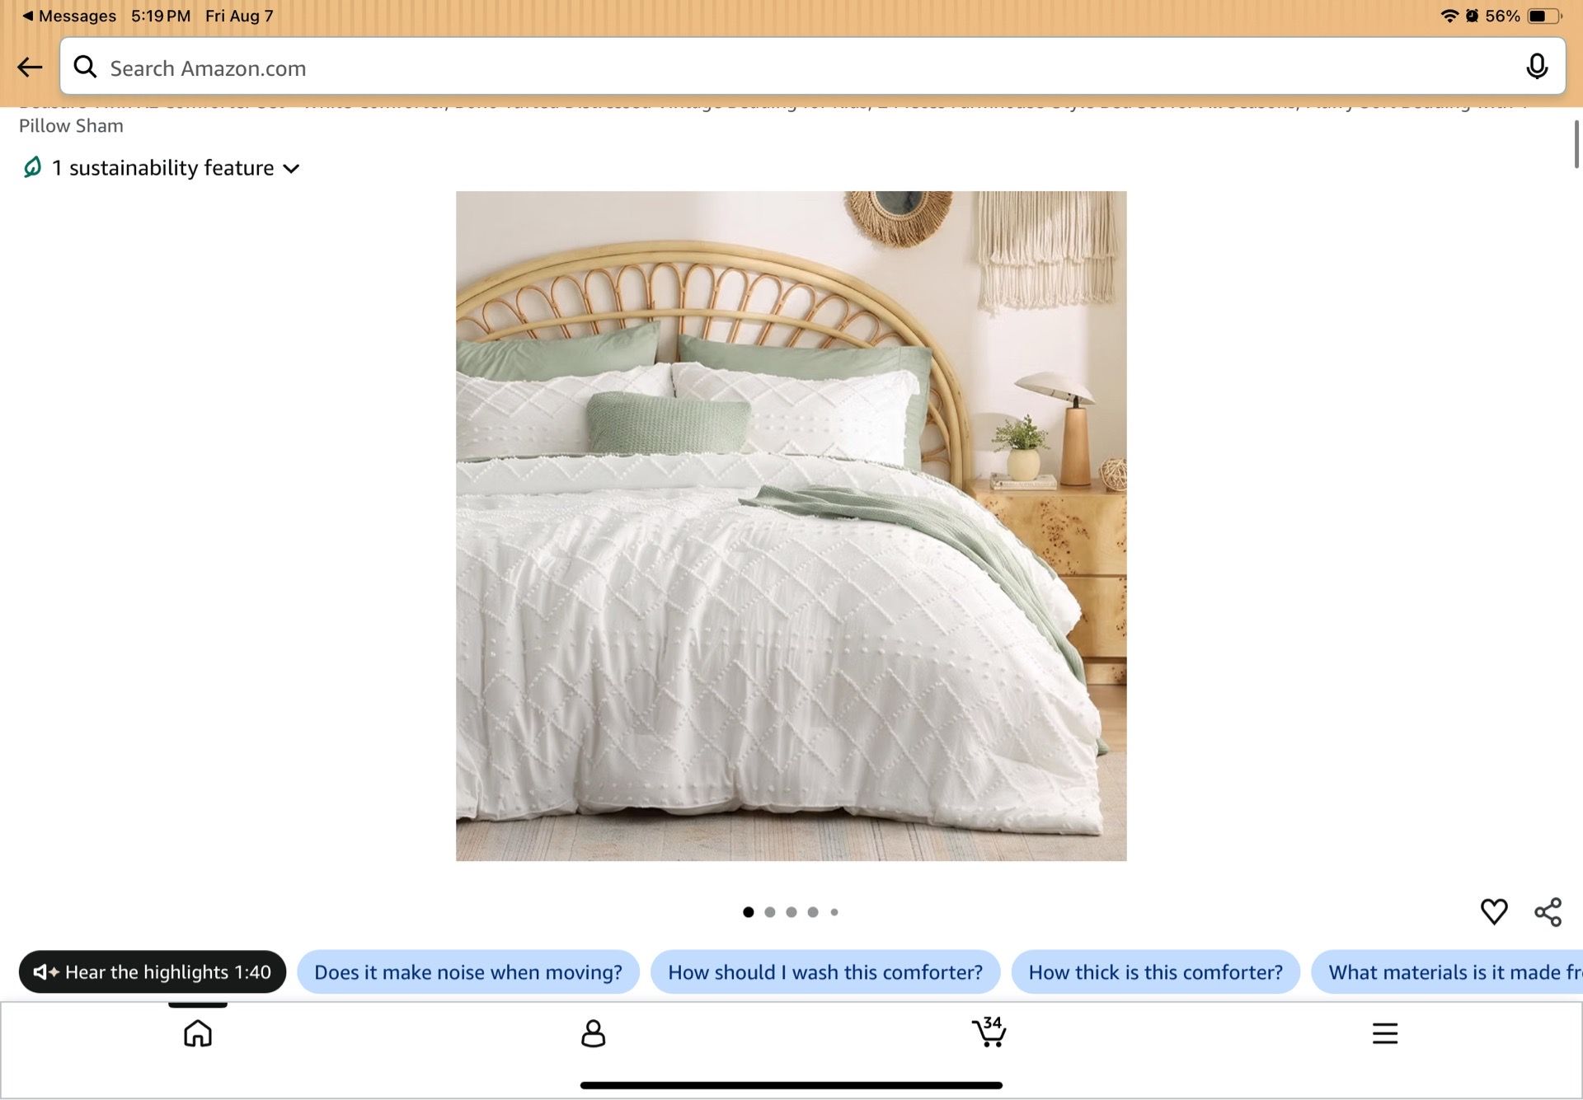
Task: Open the account profile tab
Action: point(594,1032)
